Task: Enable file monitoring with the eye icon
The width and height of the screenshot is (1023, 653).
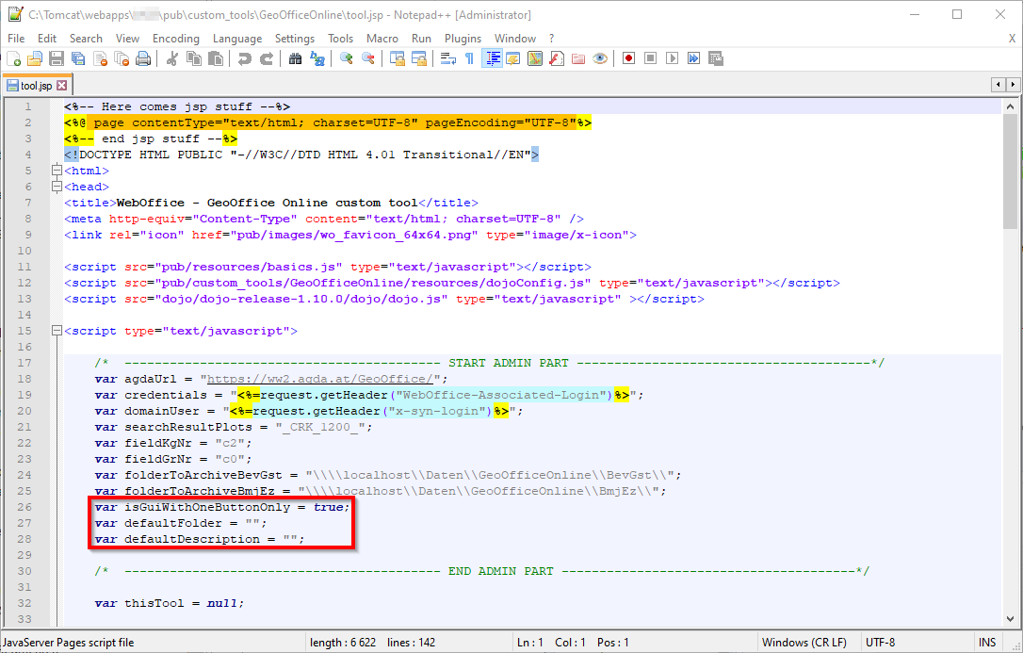Action: coord(600,57)
